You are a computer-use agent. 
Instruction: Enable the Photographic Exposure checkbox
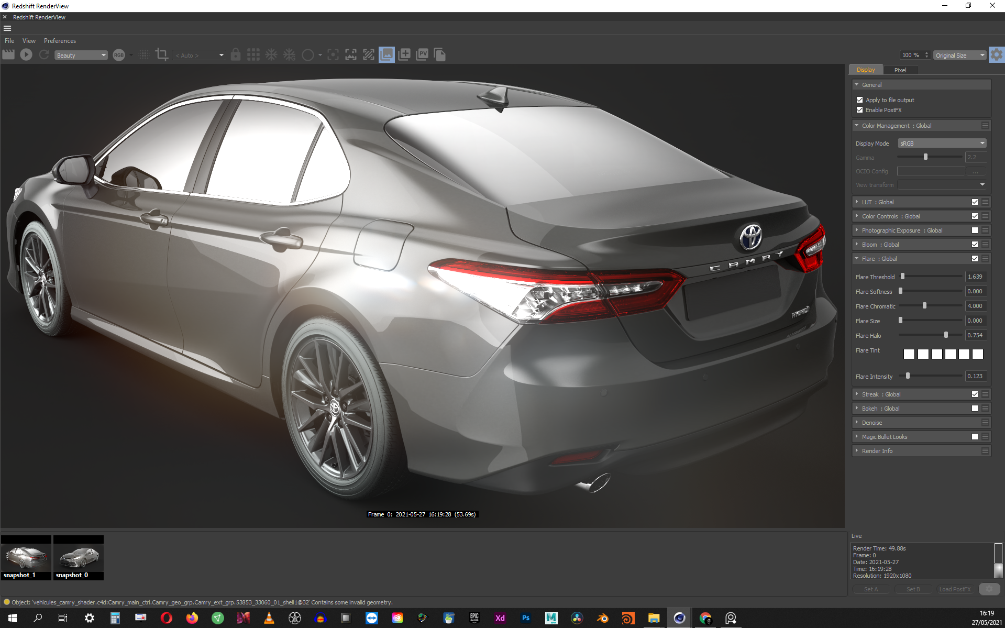click(975, 230)
